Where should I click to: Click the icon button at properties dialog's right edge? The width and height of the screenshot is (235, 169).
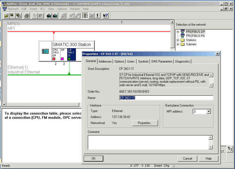coord(230,149)
